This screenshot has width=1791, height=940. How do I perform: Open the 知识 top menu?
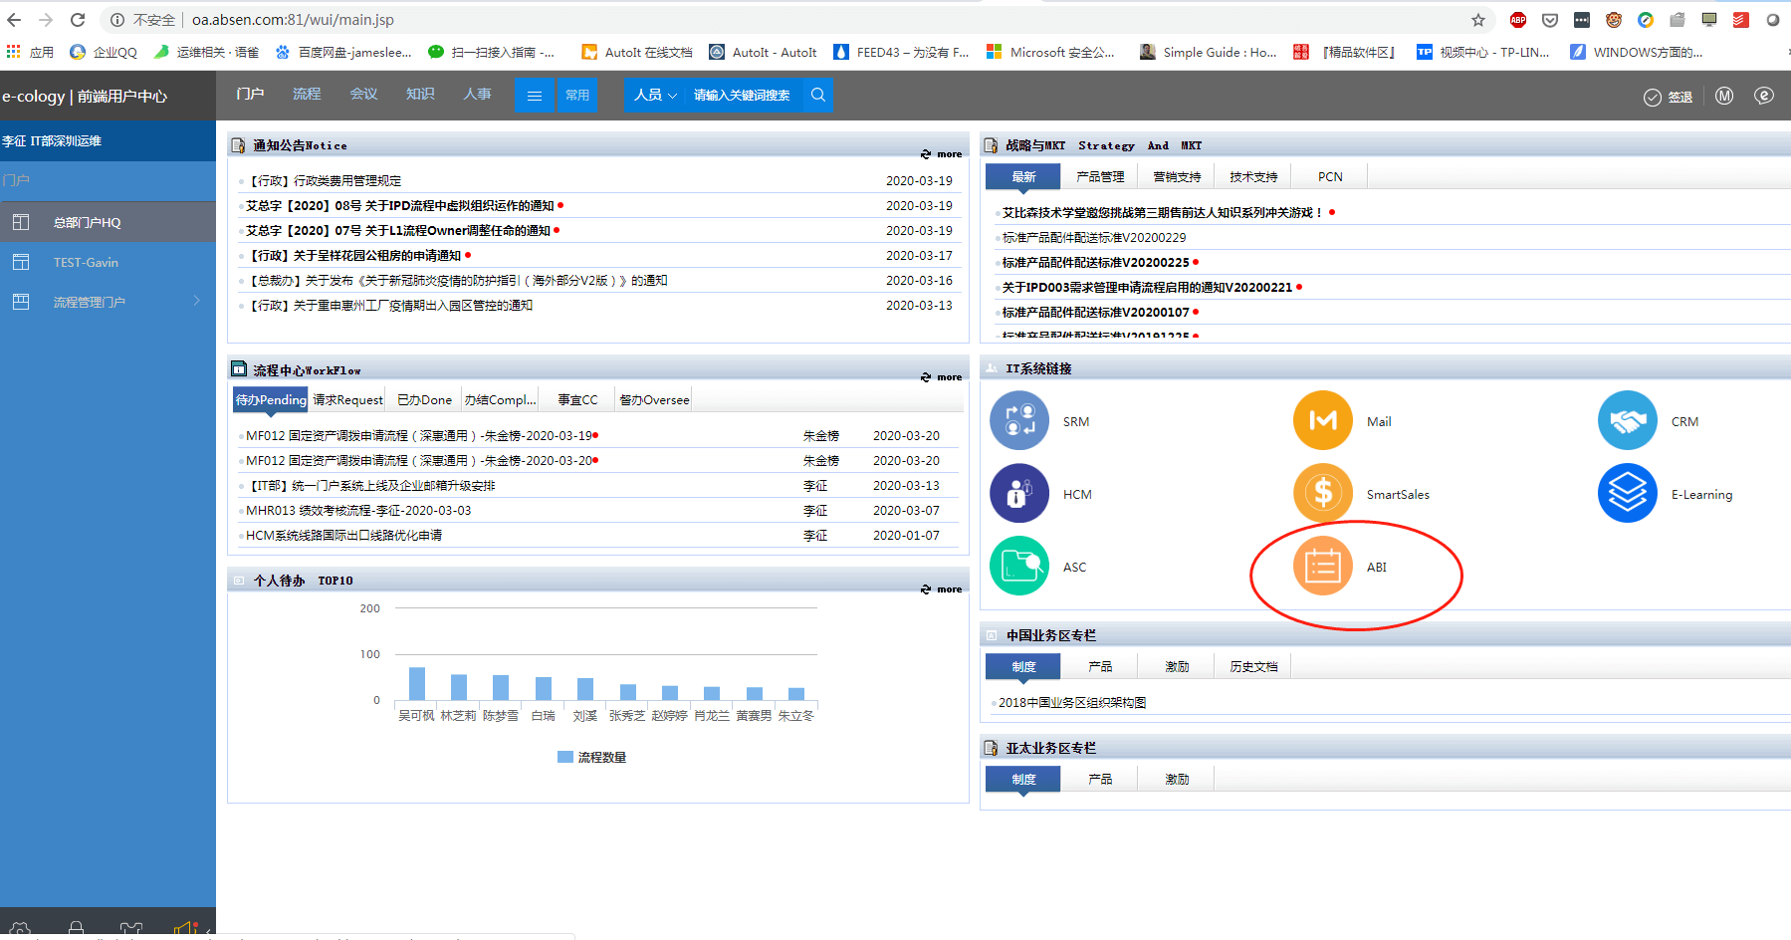(x=420, y=94)
